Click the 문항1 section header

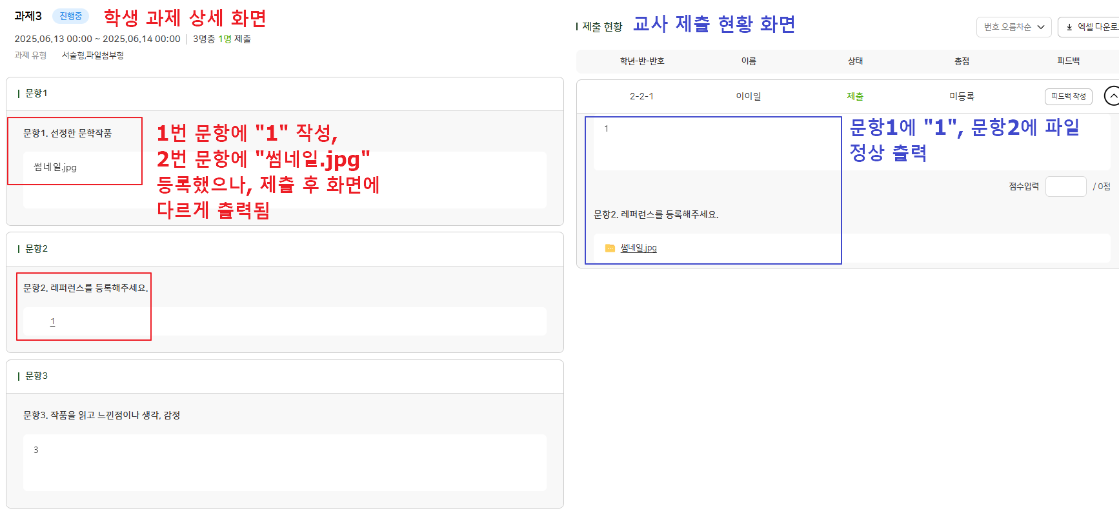(x=36, y=94)
